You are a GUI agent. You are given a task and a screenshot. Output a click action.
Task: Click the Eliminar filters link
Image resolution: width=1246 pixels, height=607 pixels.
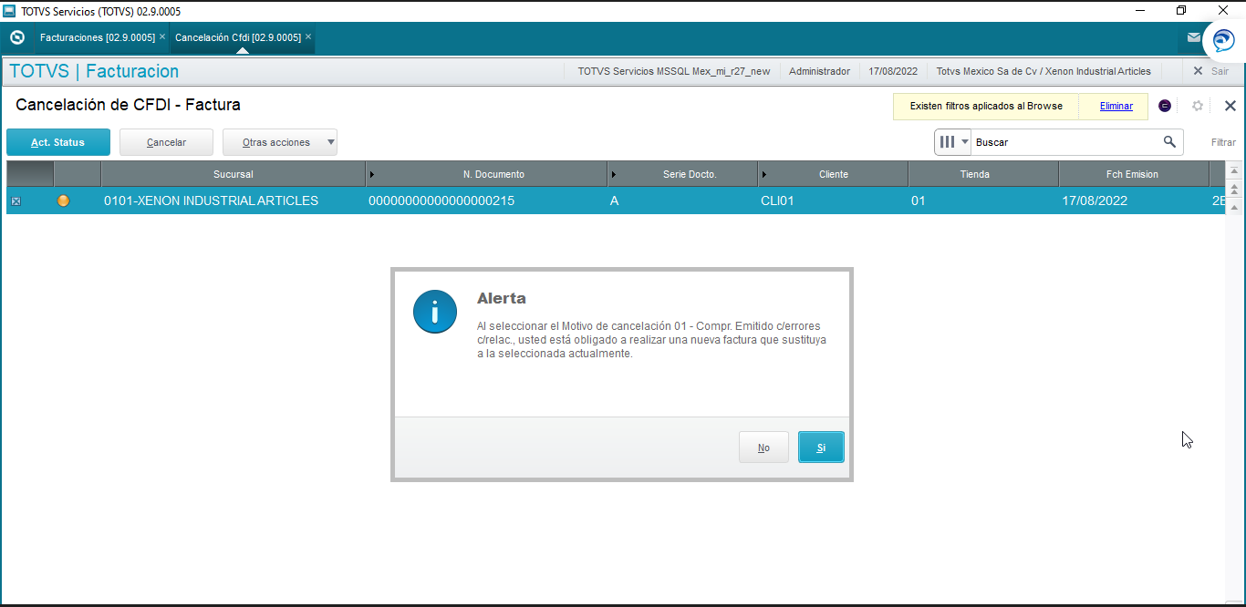[x=1116, y=106]
